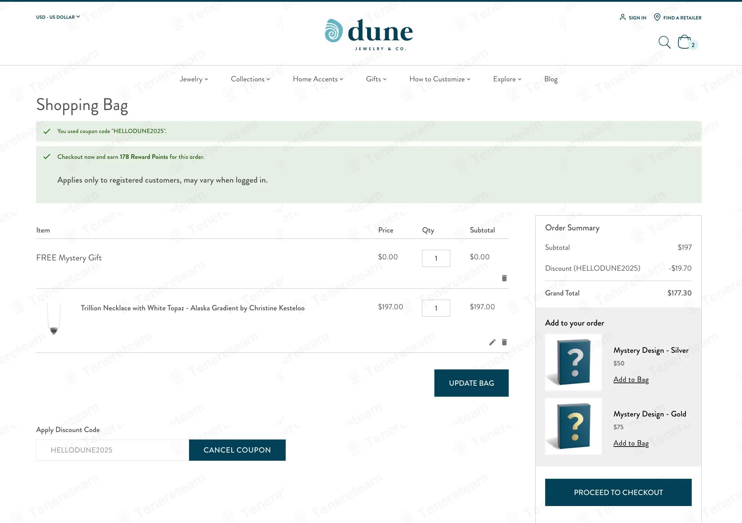Click the coupon 'HELLODUNE2025' success message
Viewport: 742px width, 523px height.
[x=112, y=131]
